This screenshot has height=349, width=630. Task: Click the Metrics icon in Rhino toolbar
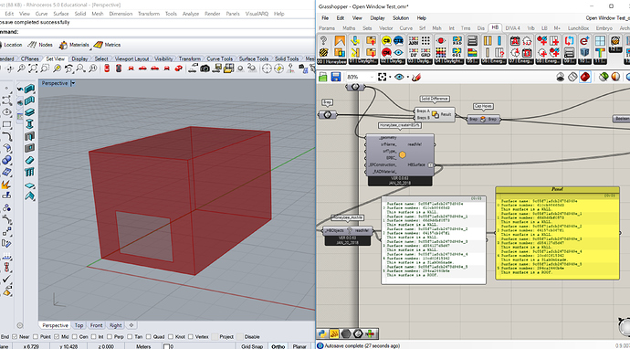[99, 45]
